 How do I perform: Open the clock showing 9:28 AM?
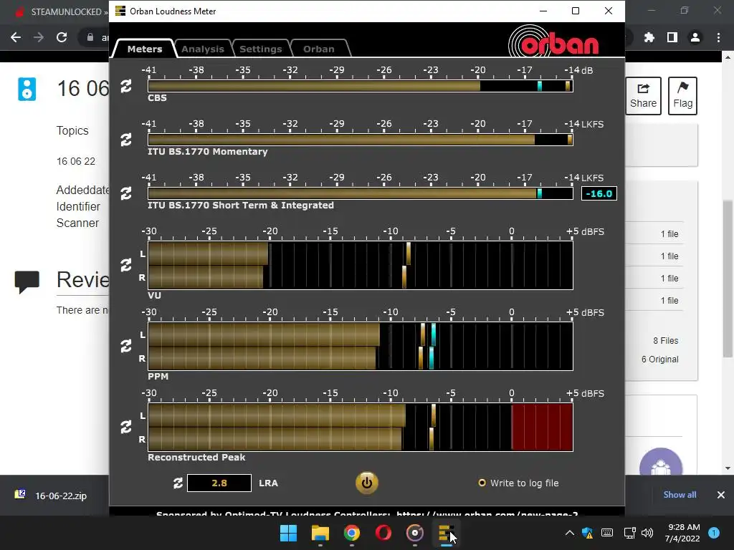(x=682, y=533)
